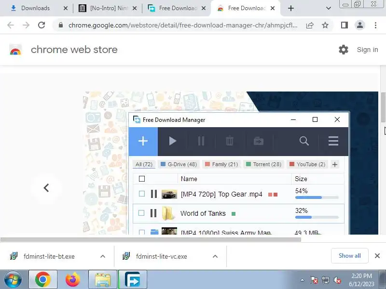This screenshot has height=289, width=386.
Task: Click the volume speaker tray icon
Action: [337, 280]
